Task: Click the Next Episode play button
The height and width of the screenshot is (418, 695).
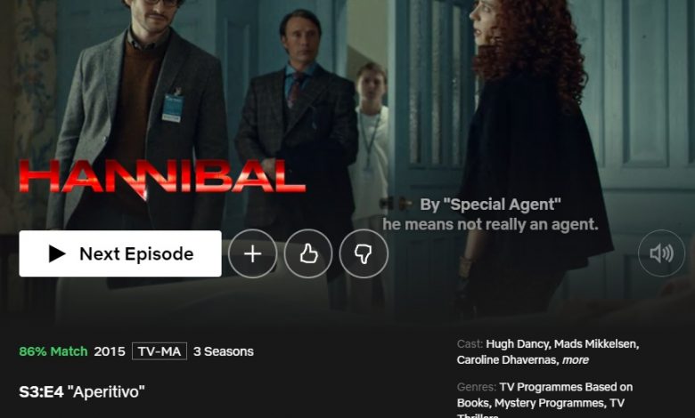Action: [x=120, y=253]
